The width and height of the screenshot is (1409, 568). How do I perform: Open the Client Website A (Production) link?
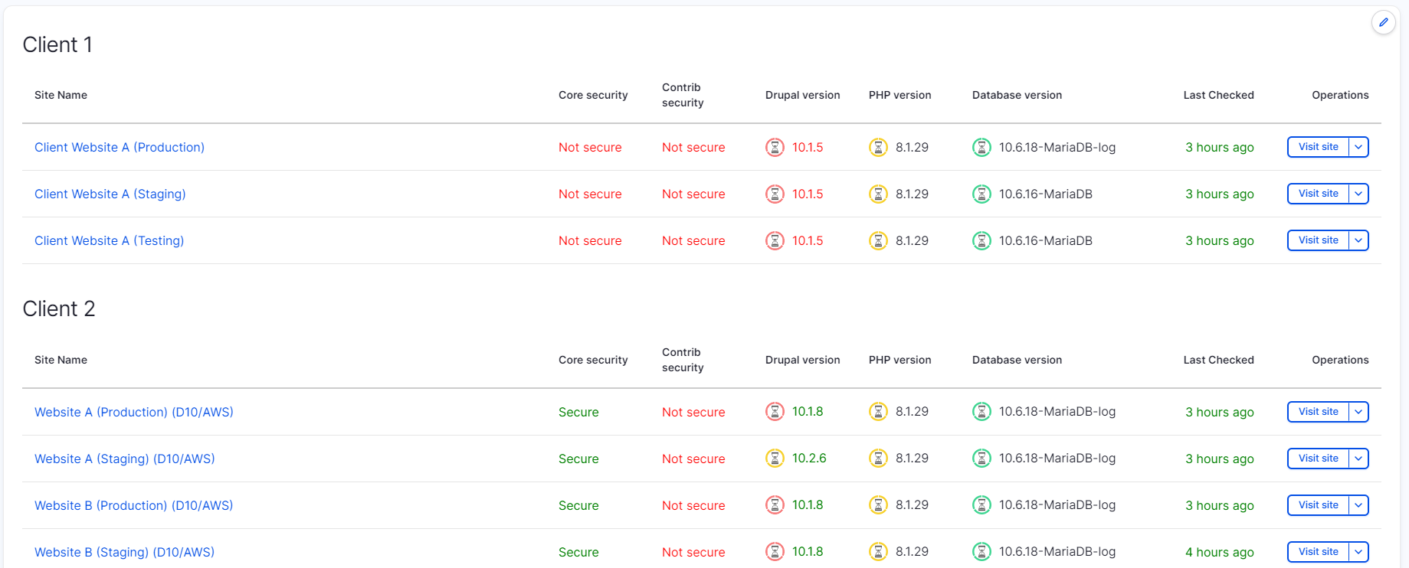120,147
